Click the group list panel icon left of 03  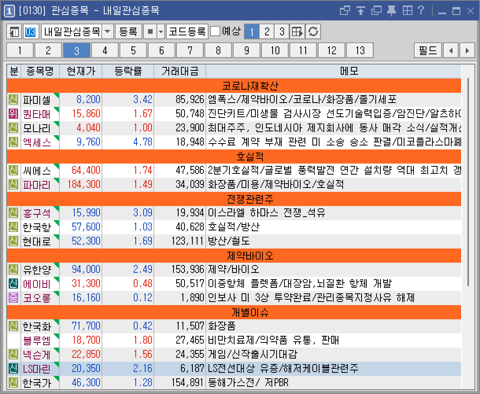(x=15, y=32)
